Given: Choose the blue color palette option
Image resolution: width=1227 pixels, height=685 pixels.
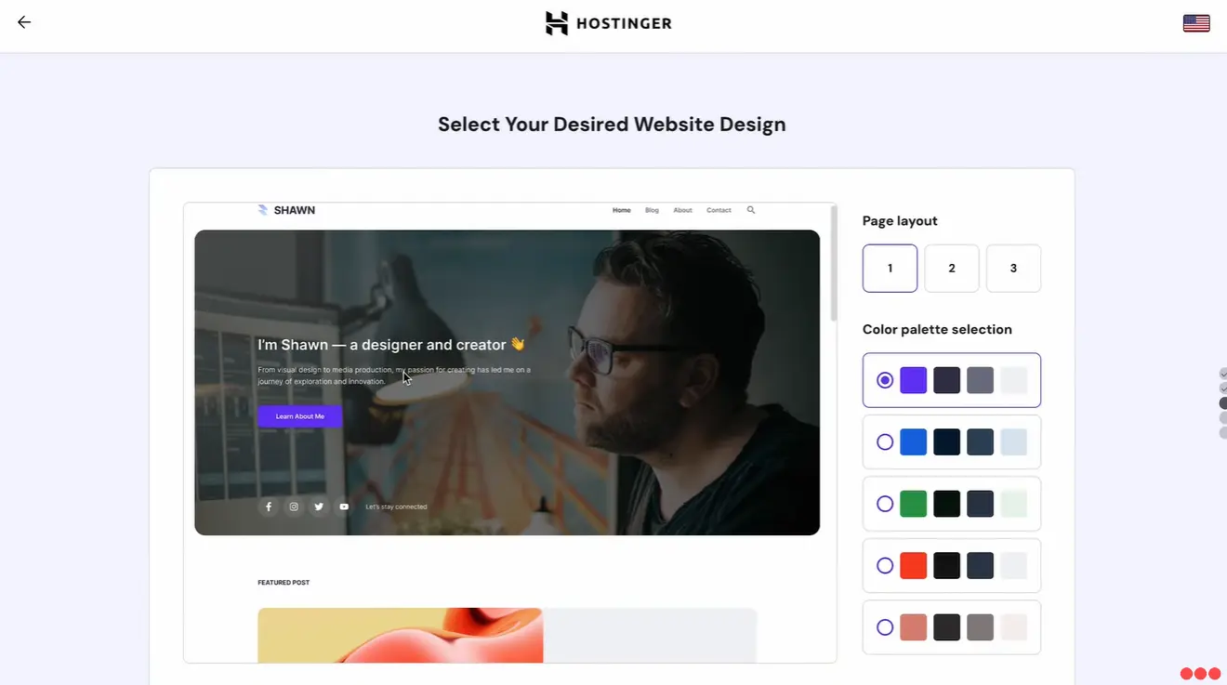Looking at the screenshot, I should tap(884, 441).
